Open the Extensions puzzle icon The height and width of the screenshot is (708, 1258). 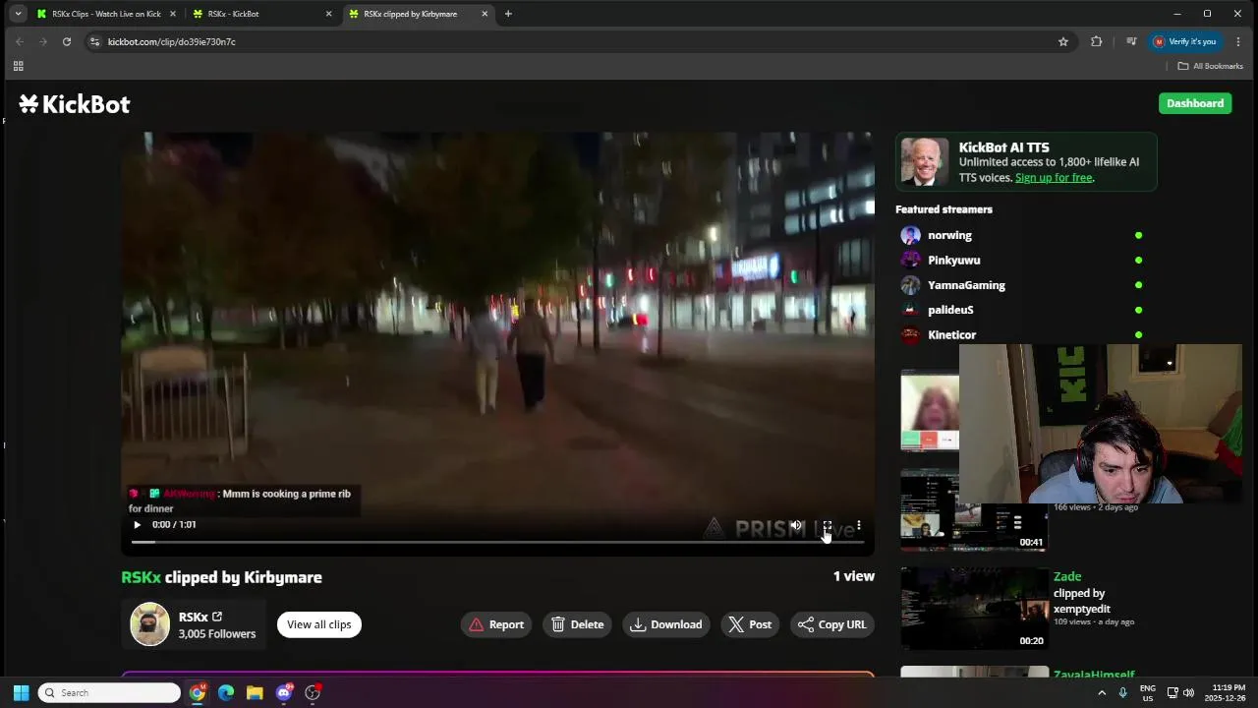(1097, 41)
